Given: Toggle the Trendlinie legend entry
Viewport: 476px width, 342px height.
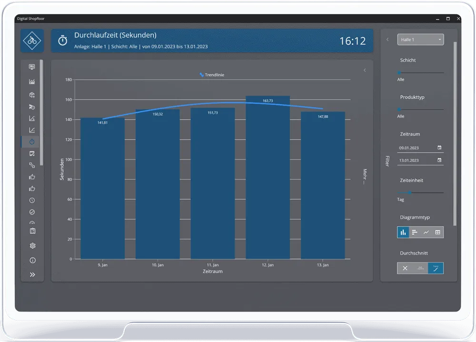Looking at the screenshot, I should coord(212,75).
